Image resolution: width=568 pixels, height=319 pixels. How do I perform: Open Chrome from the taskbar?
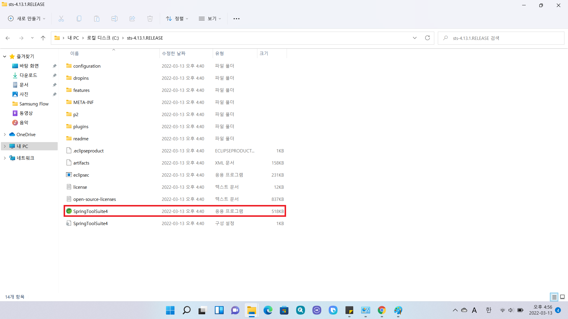tap(382, 310)
